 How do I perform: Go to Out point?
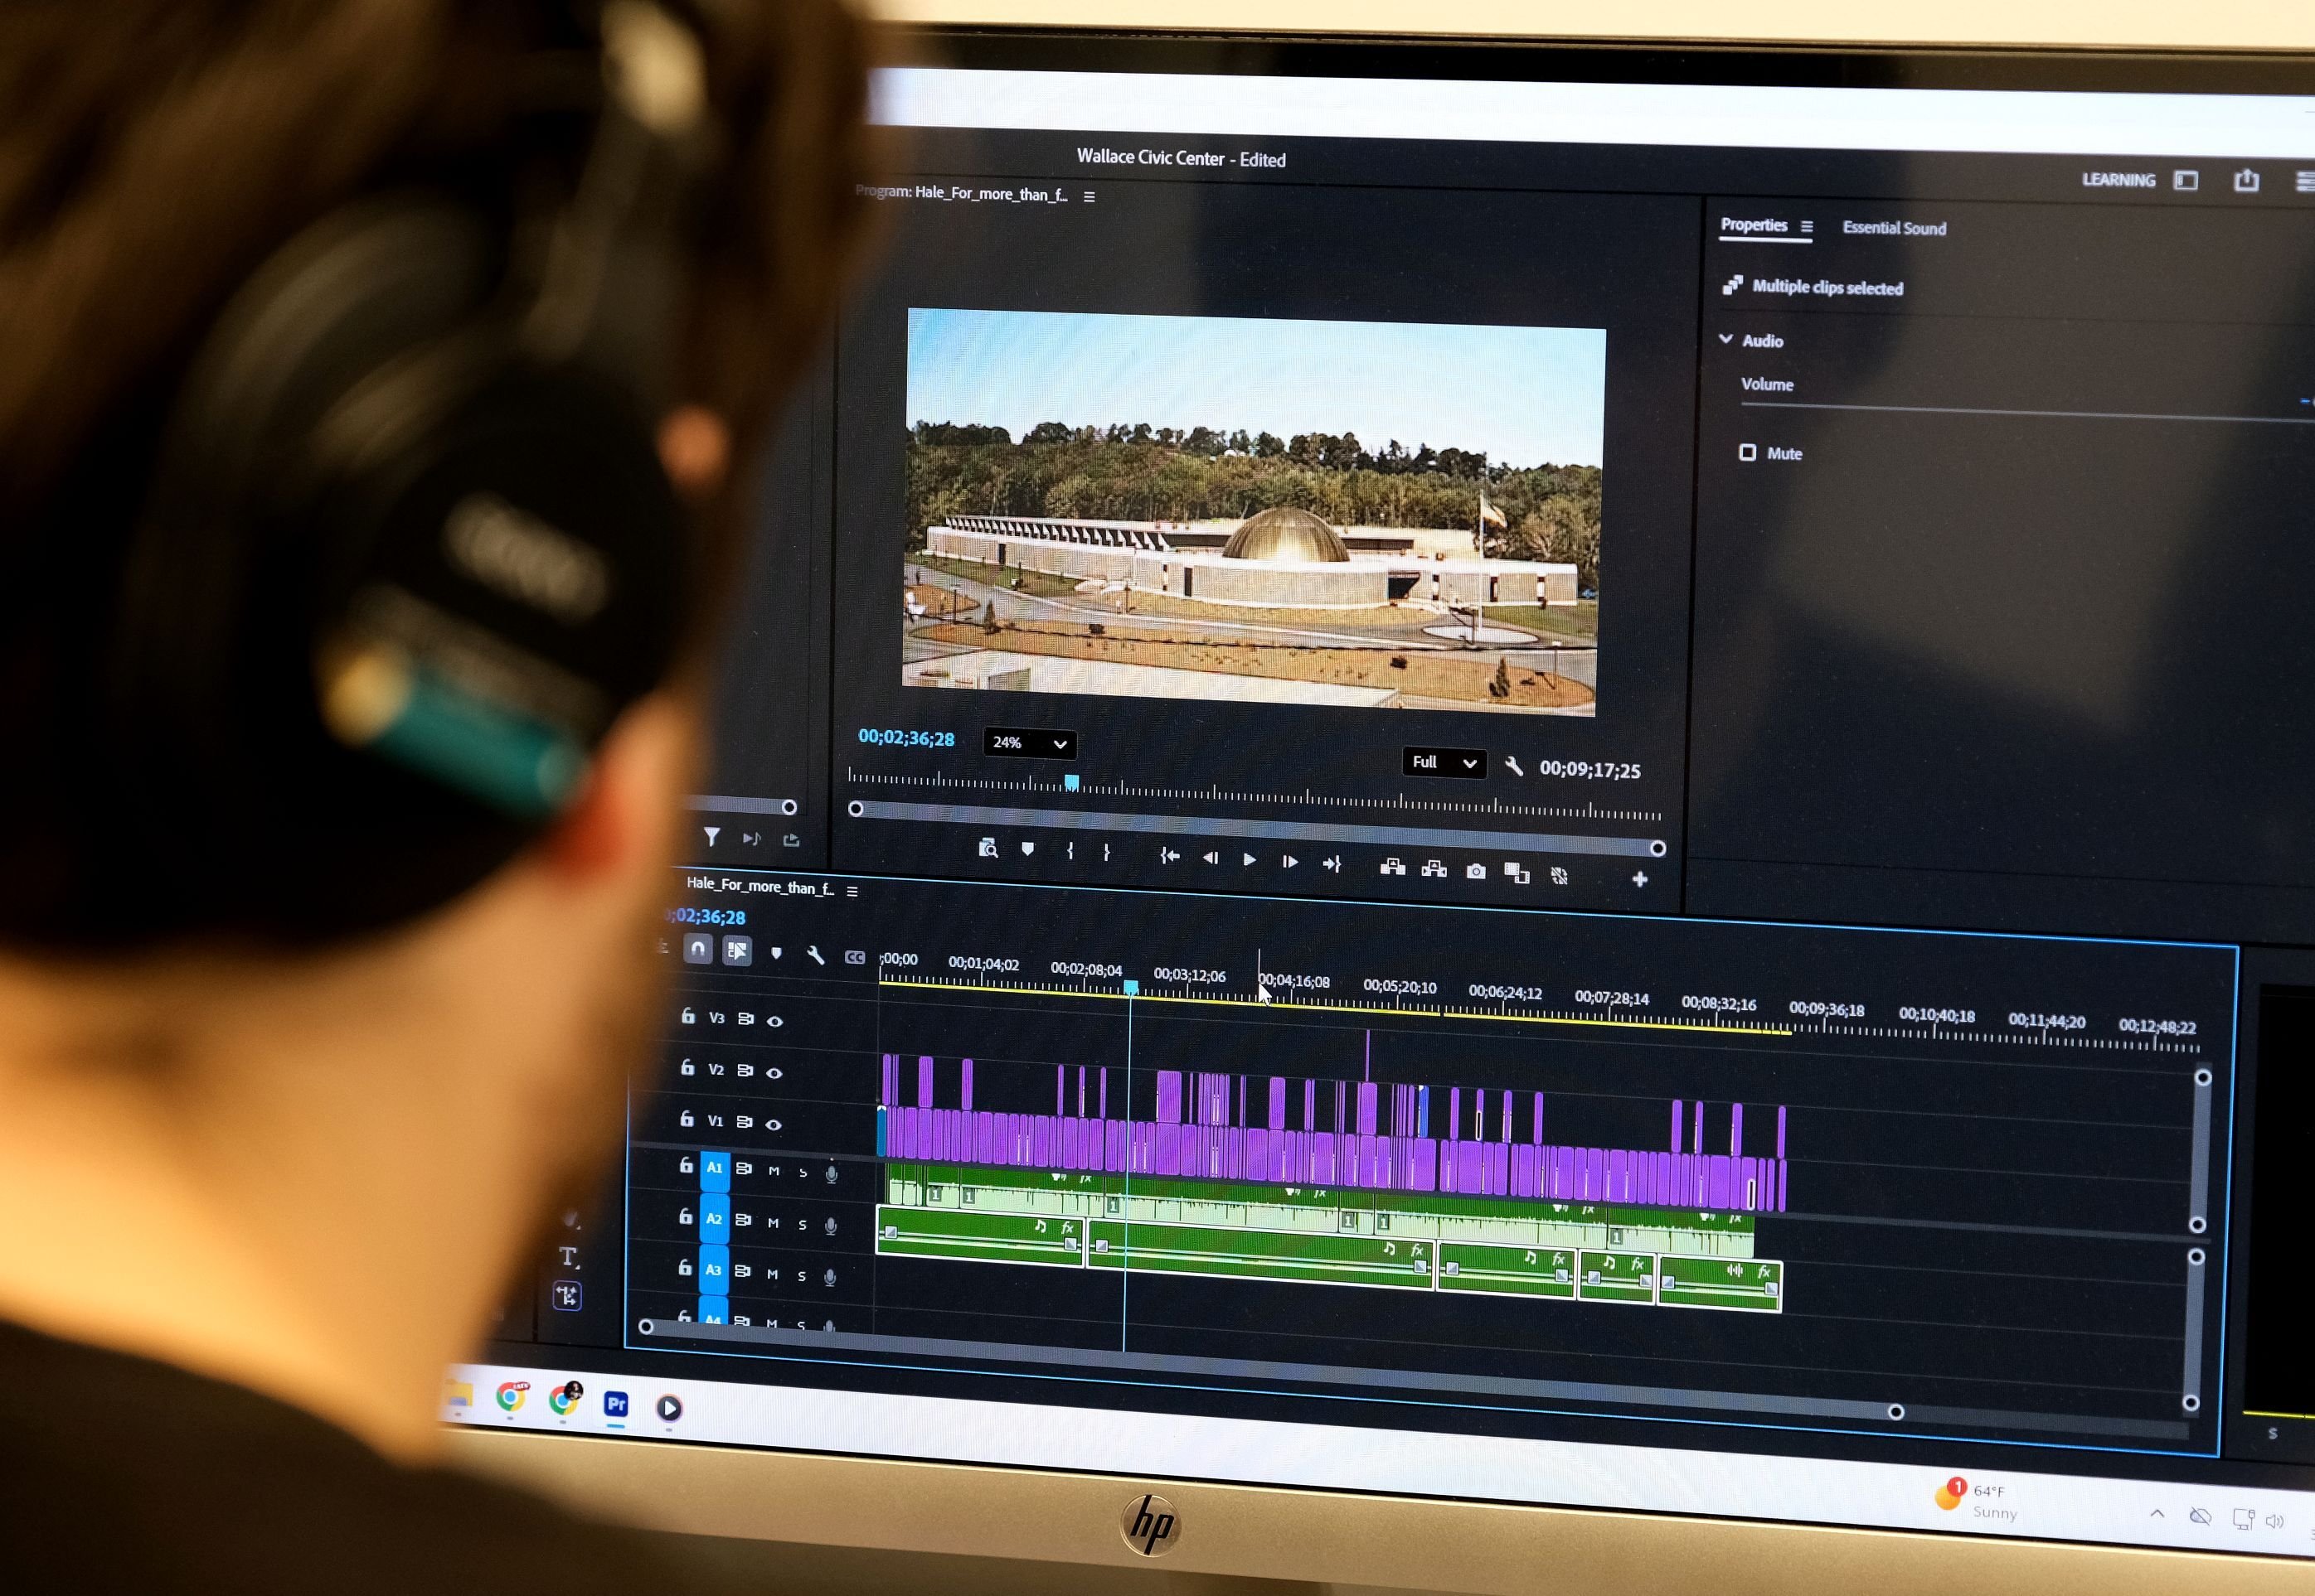1332,863
